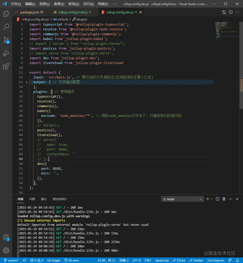243x263 pixels.
Task: Change indentation via 空格: 2
Action: point(124,260)
